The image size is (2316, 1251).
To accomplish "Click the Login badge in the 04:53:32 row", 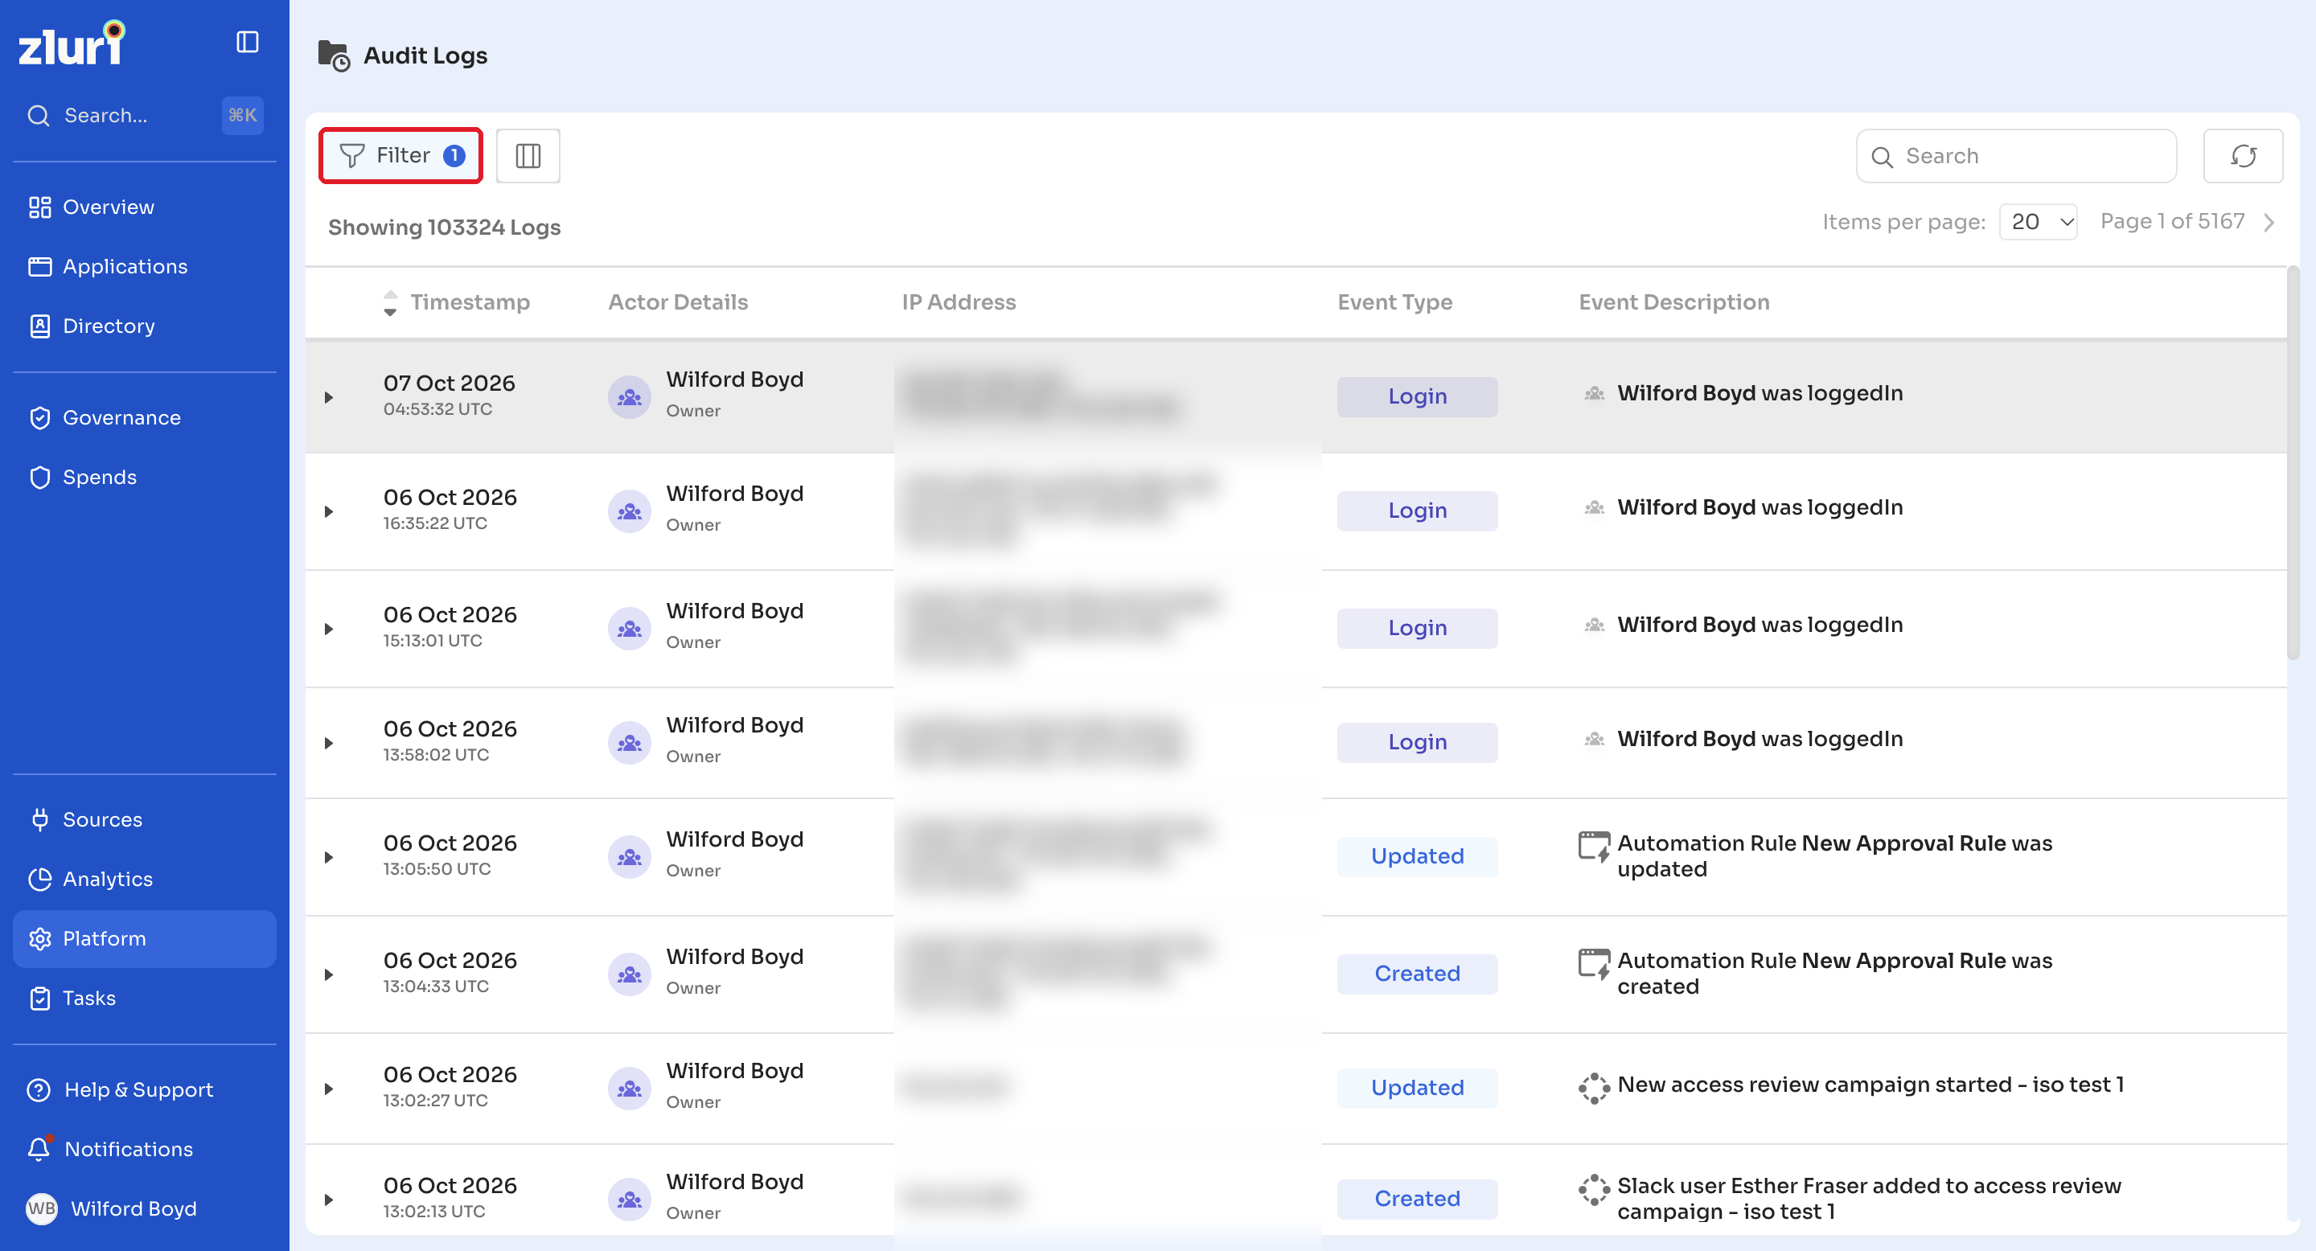I will pyautogui.click(x=1417, y=396).
